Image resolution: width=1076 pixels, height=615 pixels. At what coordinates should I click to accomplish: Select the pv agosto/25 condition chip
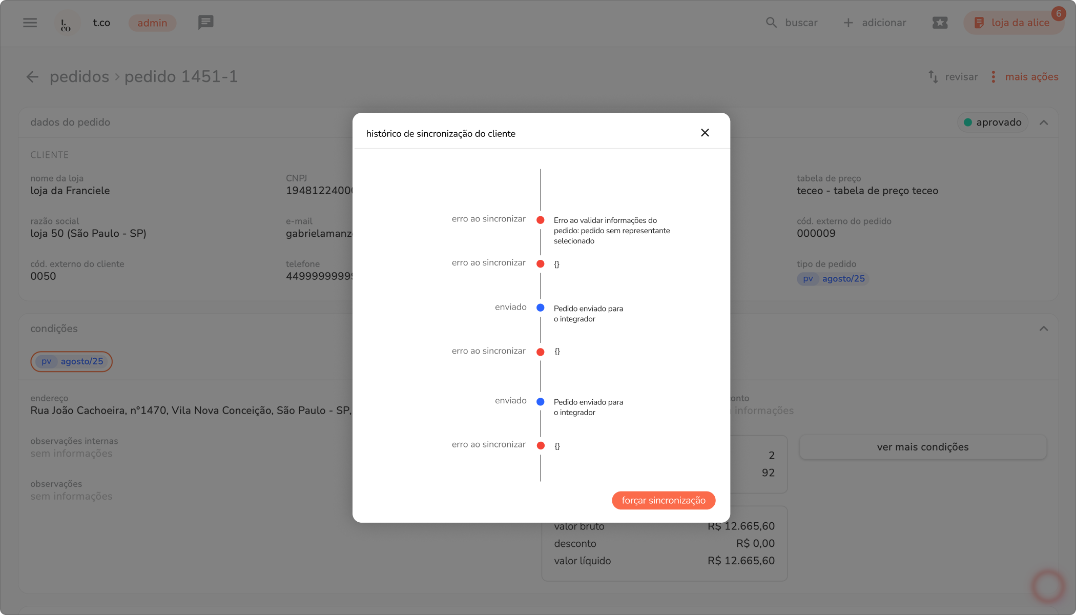72,361
